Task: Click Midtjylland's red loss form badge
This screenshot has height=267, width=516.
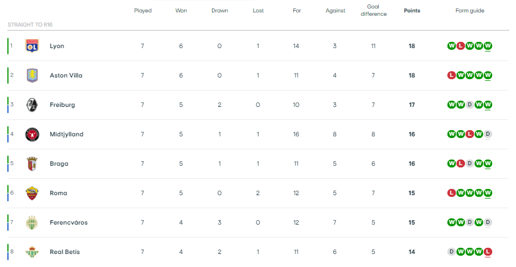Action: click(470, 134)
